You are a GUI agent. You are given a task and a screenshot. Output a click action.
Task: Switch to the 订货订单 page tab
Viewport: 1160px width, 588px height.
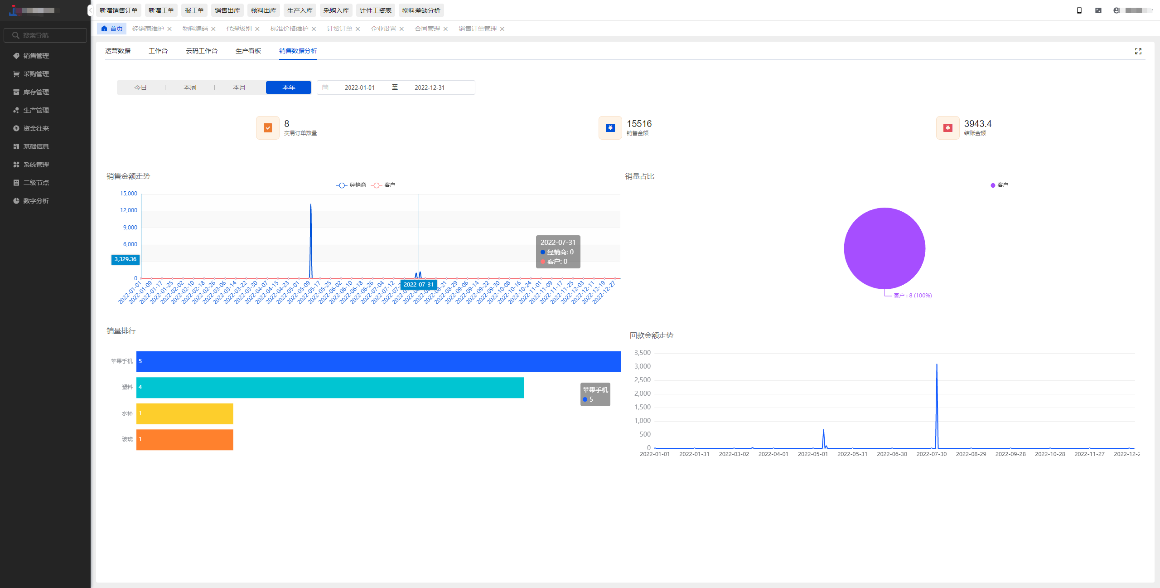pyautogui.click(x=339, y=29)
